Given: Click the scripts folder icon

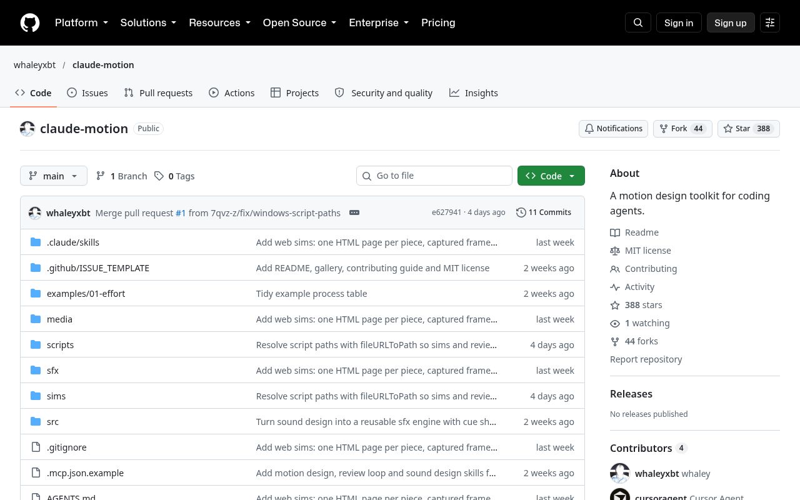Looking at the screenshot, I should (36, 344).
